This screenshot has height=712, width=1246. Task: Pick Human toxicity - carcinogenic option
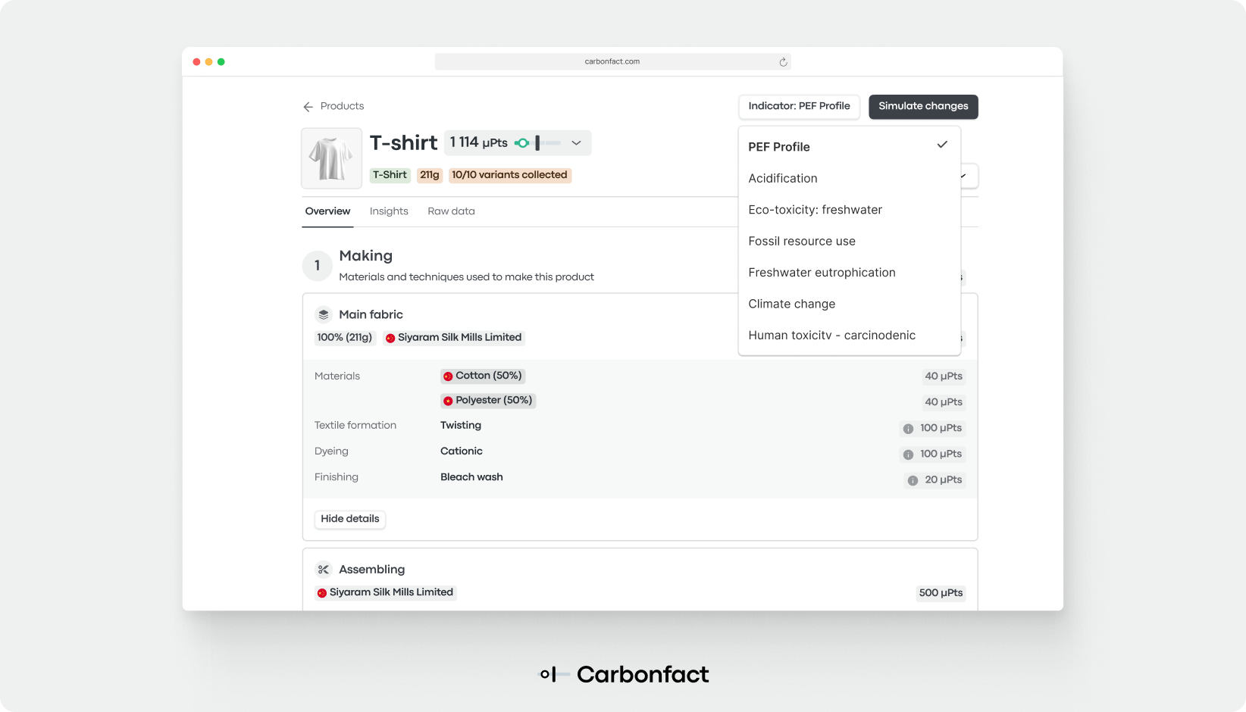point(849,336)
